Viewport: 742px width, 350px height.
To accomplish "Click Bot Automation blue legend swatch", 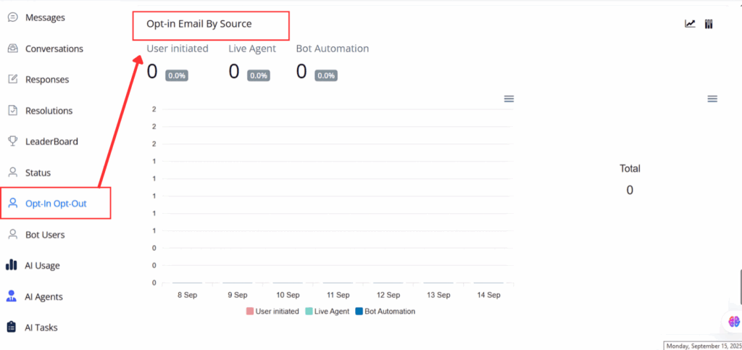I will pos(359,311).
